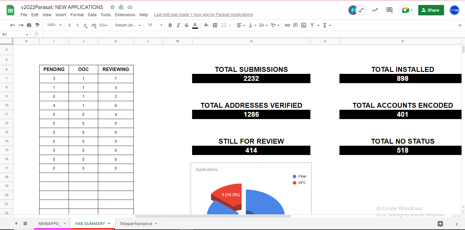Open the all sheets list
The width and height of the screenshot is (465, 230).
[x=25, y=223]
